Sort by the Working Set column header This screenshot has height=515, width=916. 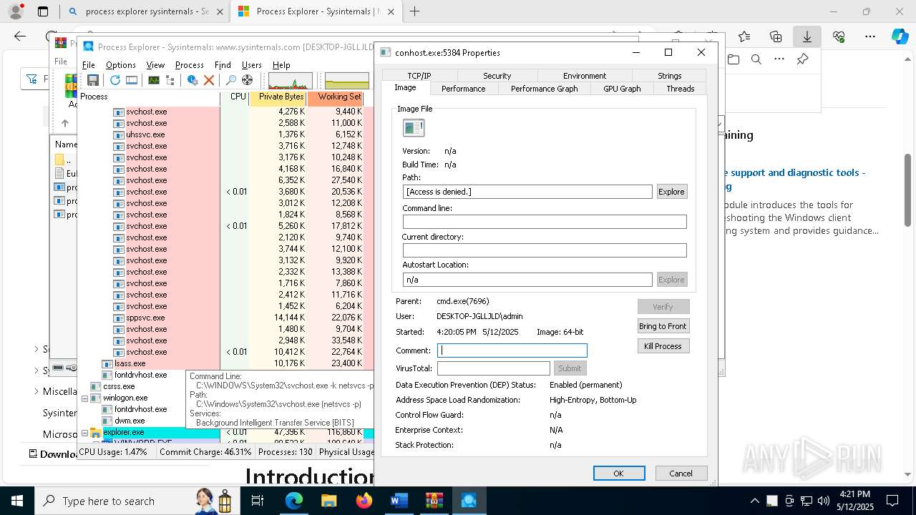pos(335,97)
